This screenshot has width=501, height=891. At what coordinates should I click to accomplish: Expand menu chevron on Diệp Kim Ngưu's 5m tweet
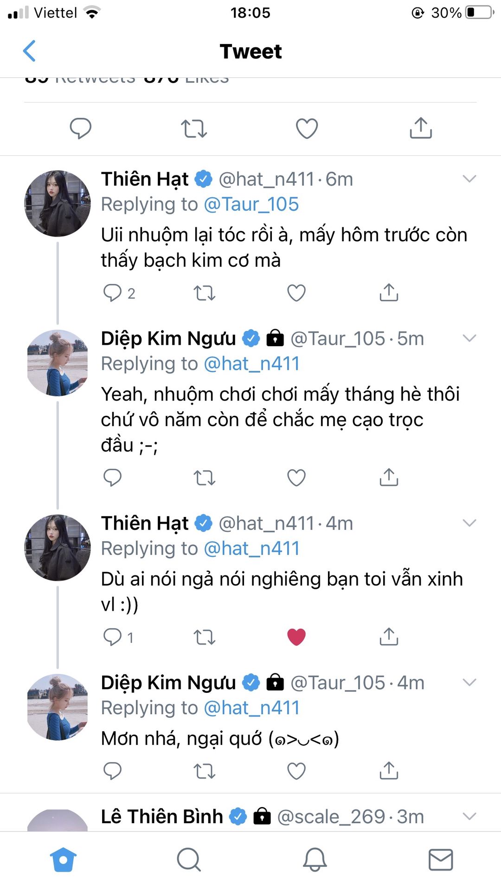[469, 338]
